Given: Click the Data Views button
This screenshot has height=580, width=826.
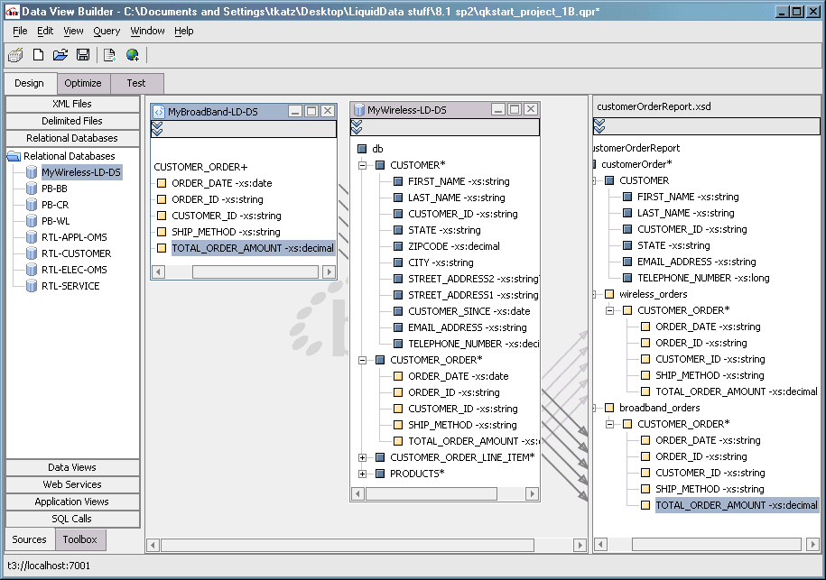Looking at the screenshot, I should click(72, 467).
